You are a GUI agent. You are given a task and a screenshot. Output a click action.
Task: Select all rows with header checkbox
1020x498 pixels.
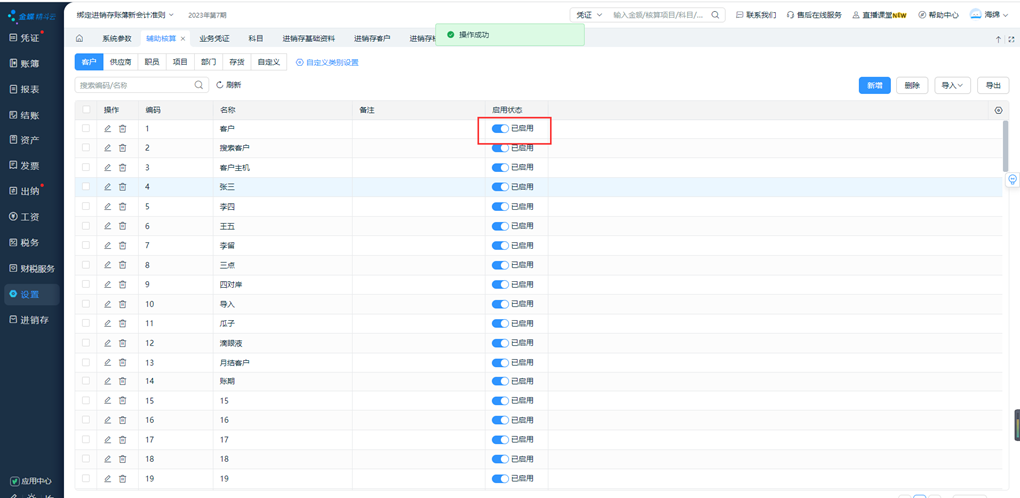coord(86,110)
